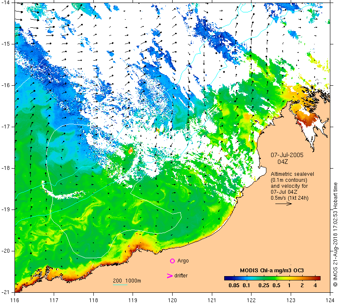Click the longitude label 123

(291, 300)
